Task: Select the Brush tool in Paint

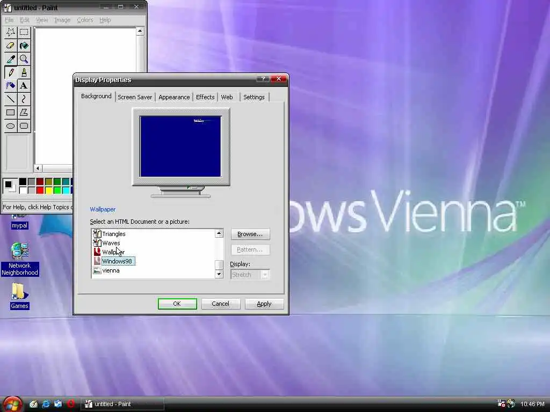Action: click(x=24, y=72)
